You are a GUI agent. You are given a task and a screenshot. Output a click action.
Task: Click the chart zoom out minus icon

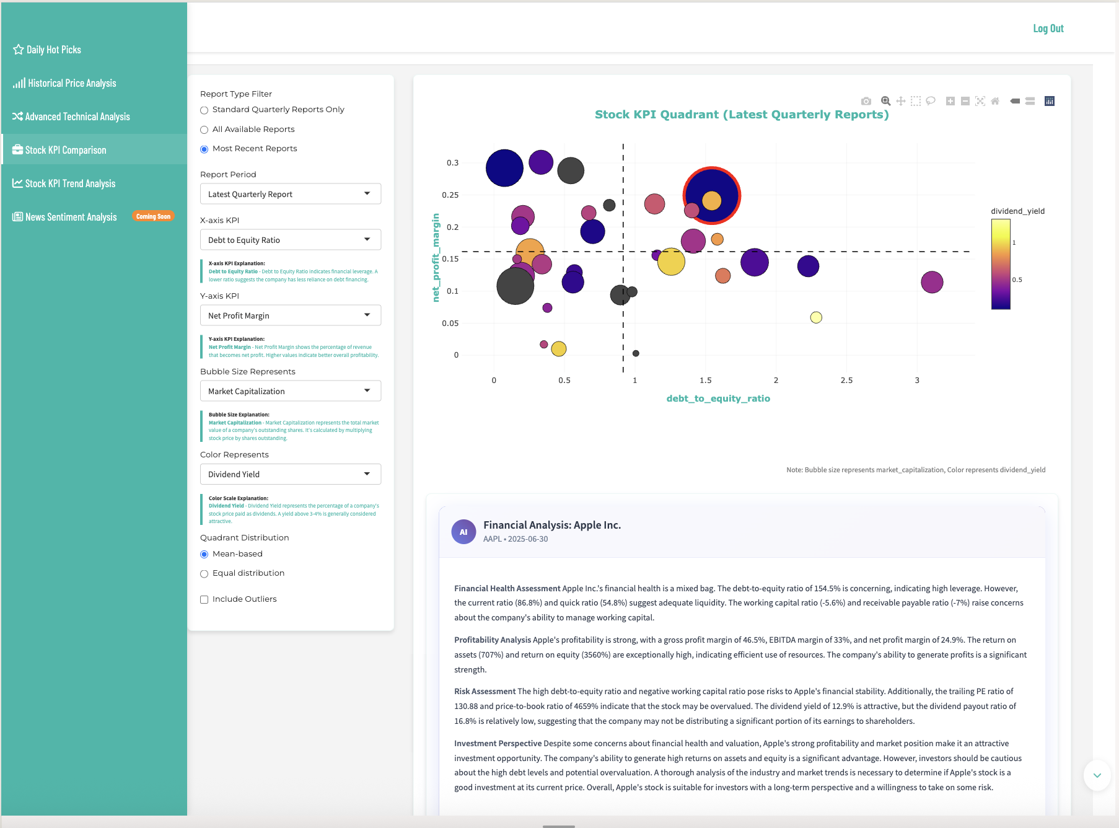(965, 101)
